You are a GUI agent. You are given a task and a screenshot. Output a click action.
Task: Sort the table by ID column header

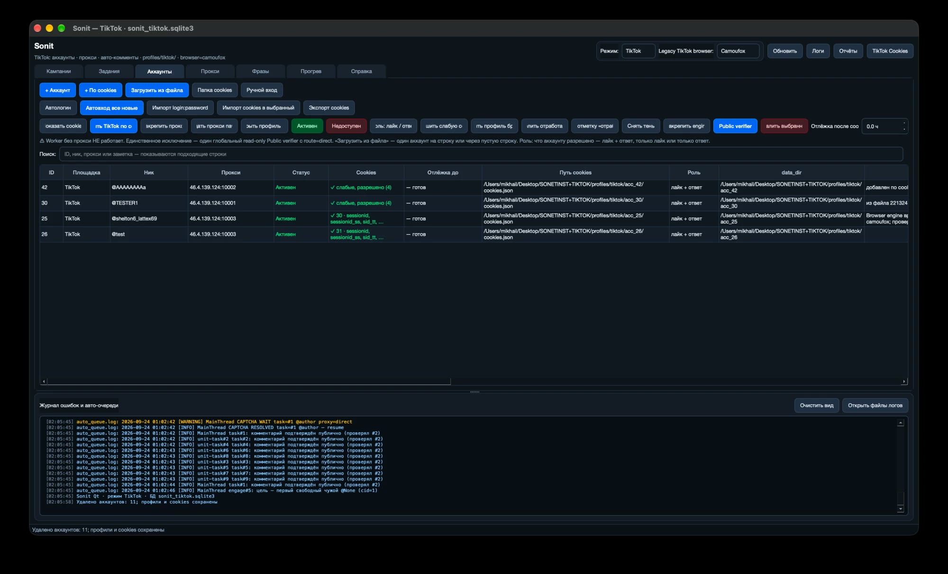click(51, 173)
